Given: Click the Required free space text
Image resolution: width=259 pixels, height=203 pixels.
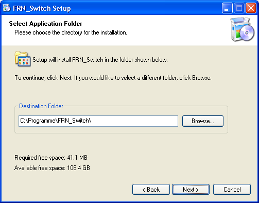Looking at the screenshot, I should click(51, 158).
